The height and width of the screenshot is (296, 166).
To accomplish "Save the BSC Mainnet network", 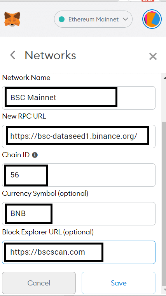I will (119, 283).
